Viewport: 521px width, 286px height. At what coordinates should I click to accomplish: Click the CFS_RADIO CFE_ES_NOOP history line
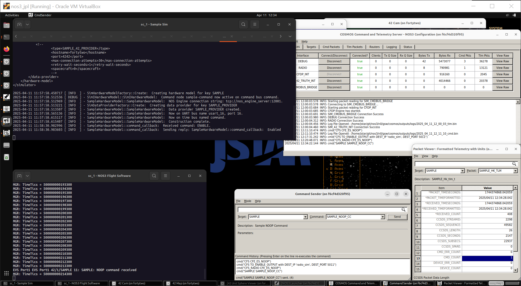click(259, 268)
